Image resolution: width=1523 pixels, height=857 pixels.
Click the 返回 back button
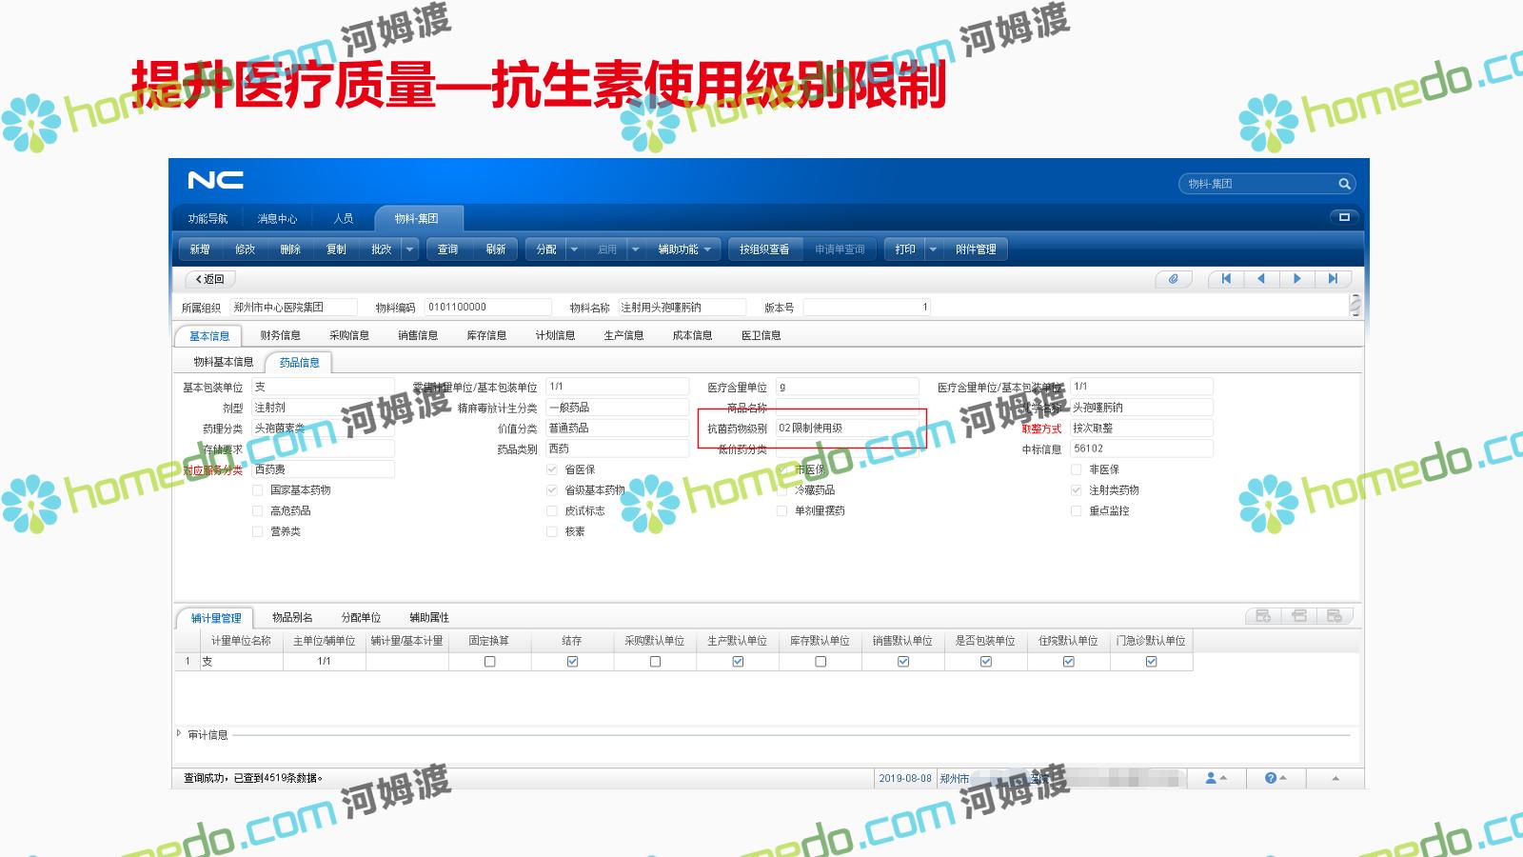point(209,279)
